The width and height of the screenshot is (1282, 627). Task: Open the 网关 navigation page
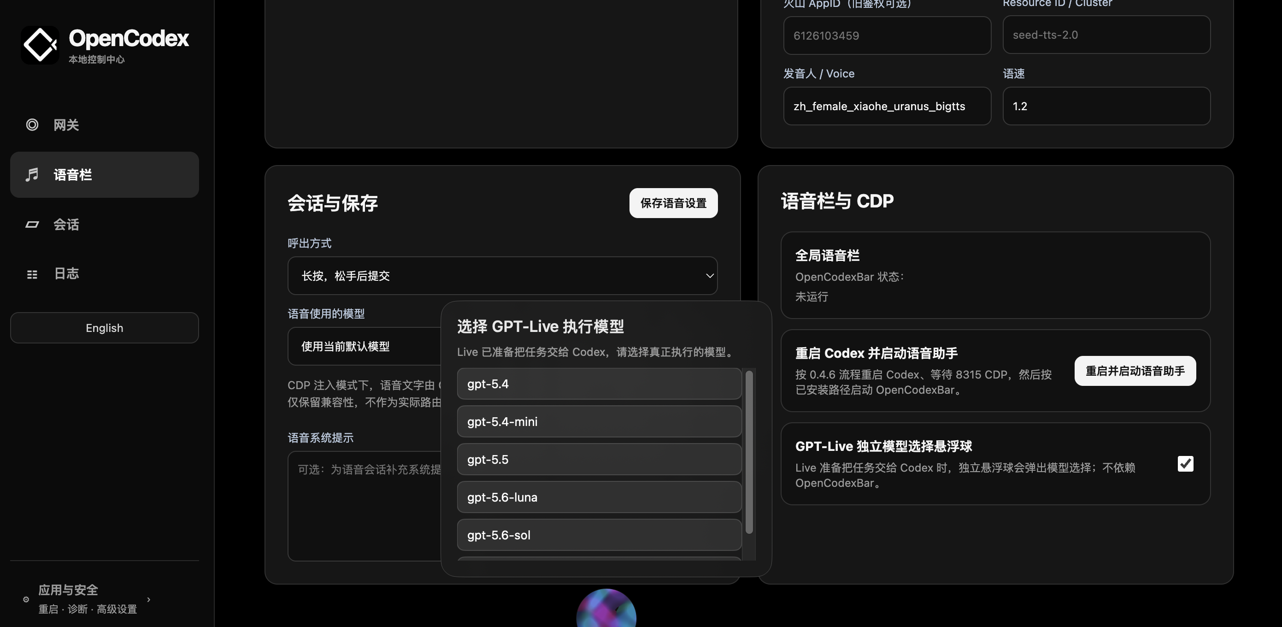pyautogui.click(x=105, y=125)
